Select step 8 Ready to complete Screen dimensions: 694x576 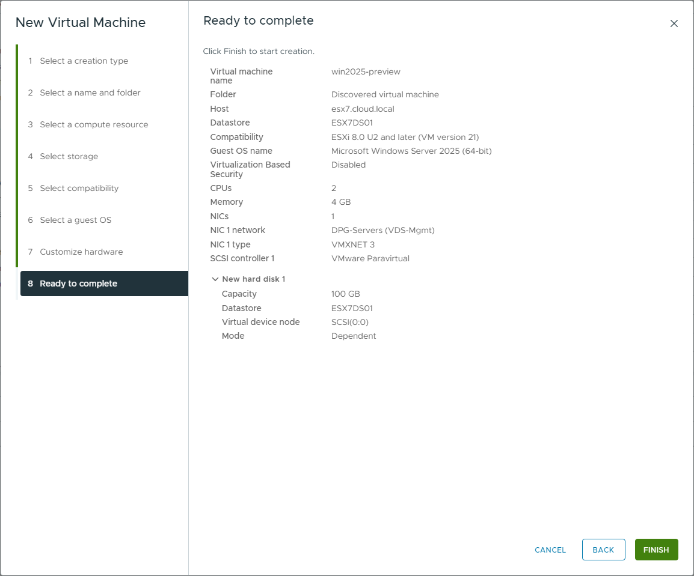click(x=78, y=283)
